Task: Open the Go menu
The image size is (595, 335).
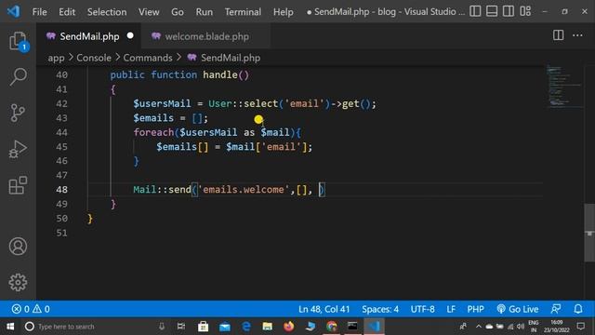Action: pyautogui.click(x=178, y=12)
